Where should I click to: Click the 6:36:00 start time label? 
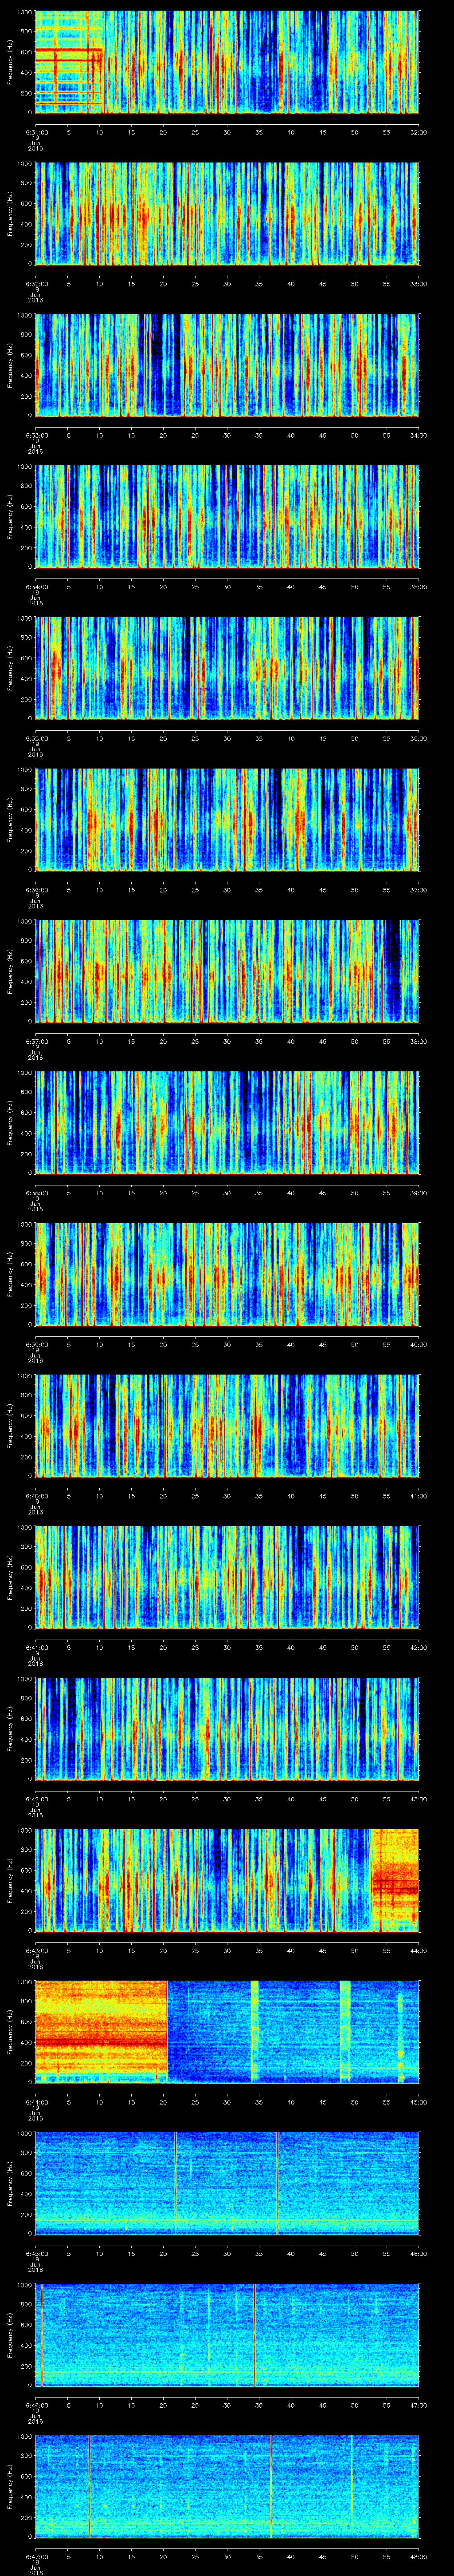(36, 890)
